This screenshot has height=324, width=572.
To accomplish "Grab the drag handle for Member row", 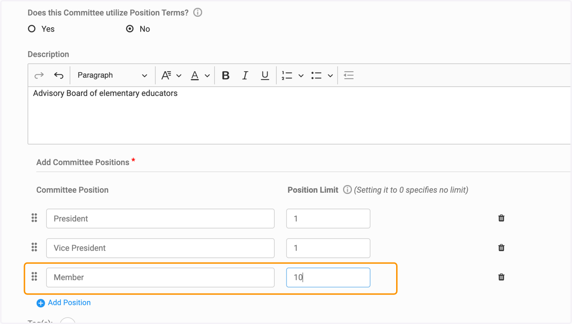I will pyautogui.click(x=34, y=276).
